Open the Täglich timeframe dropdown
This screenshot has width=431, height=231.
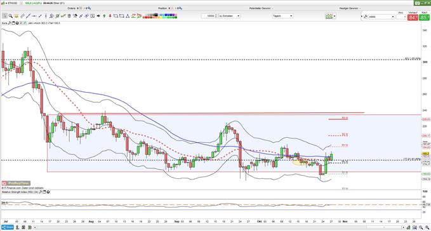click(x=282, y=16)
